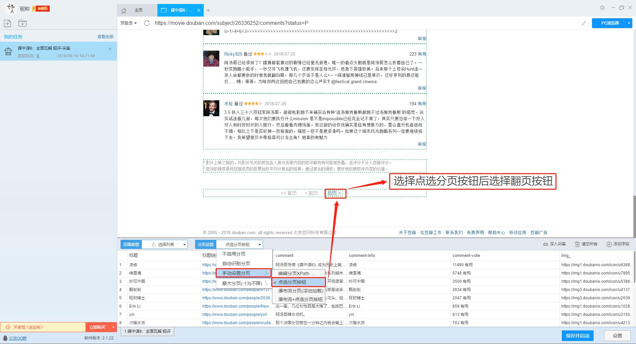
Task: Click the speaker promo icon 买套餐
Action: [x=8, y=327]
